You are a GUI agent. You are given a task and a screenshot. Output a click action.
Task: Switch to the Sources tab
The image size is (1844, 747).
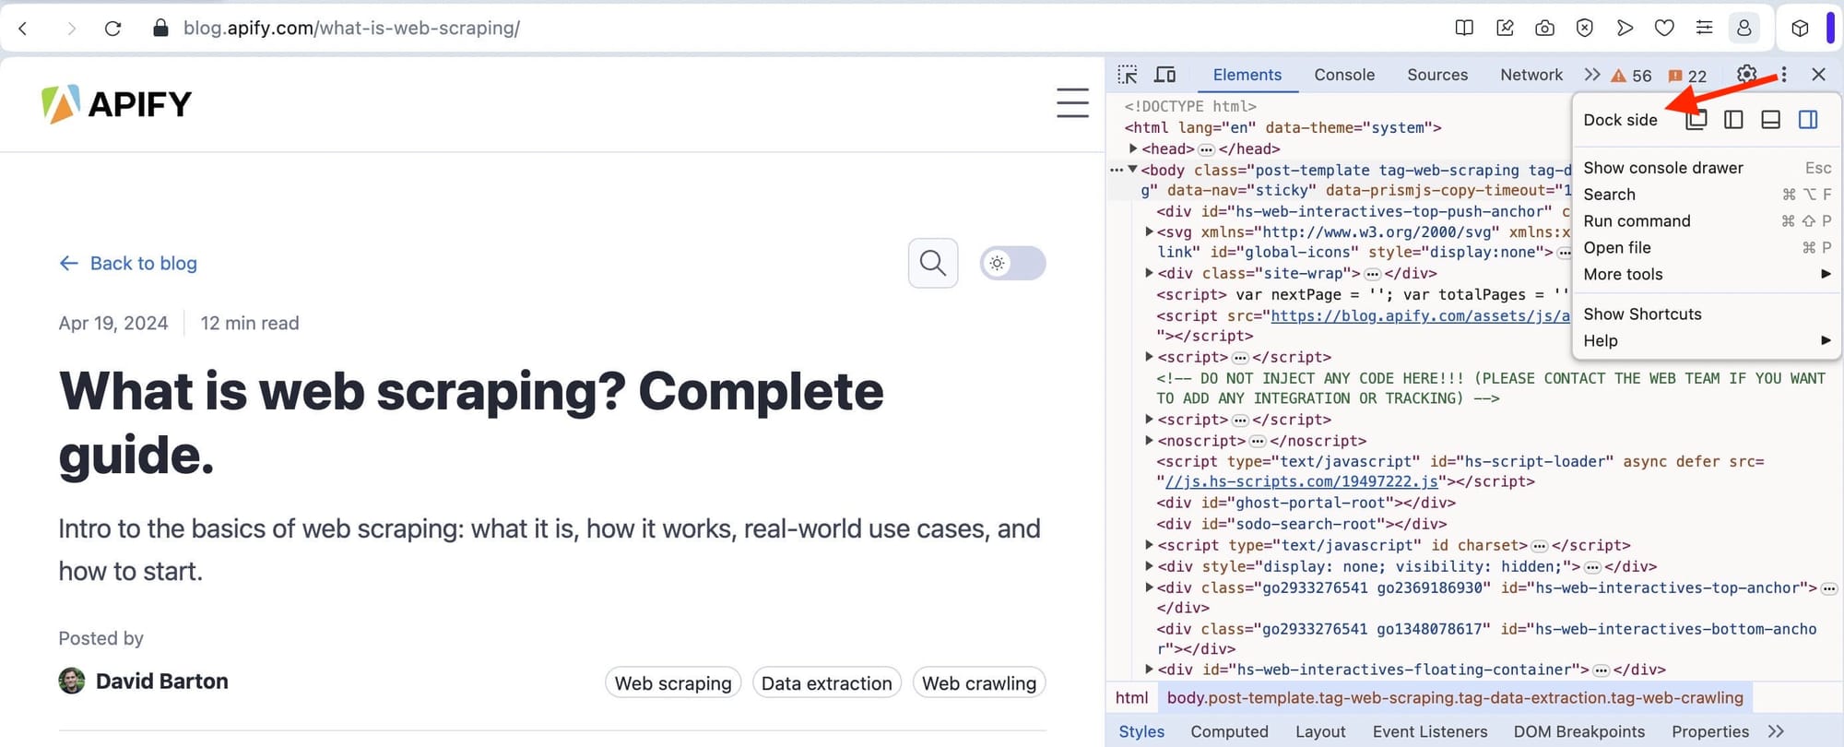point(1437,75)
